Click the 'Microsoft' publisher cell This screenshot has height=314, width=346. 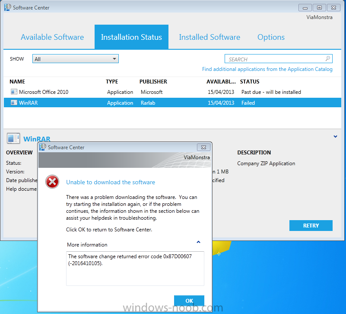pyautogui.click(x=152, y=92)
